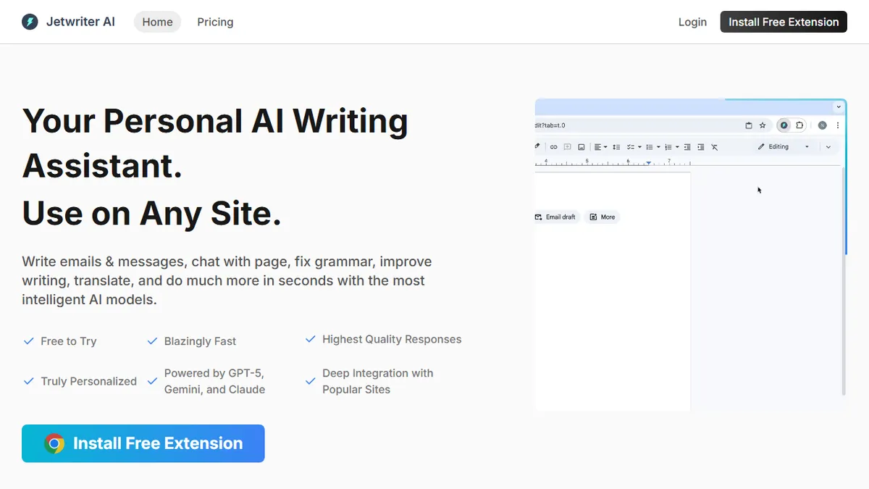Click the insert link icon in demo toolbar
The image size is (869, 489).
pos(553,147)
